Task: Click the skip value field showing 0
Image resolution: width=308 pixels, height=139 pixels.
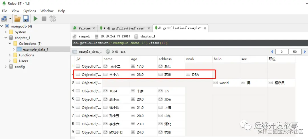Action: pos(282,52)
